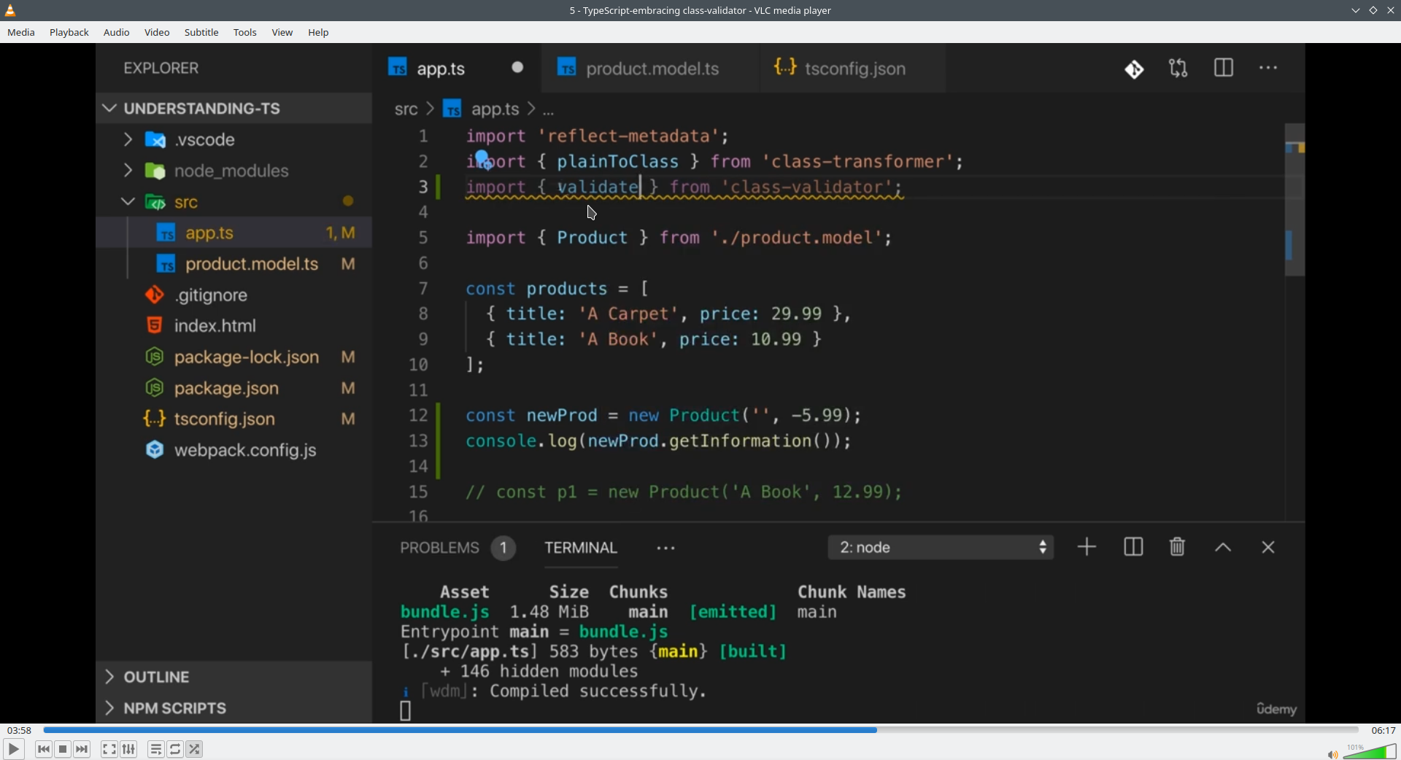Collapse the src folder chevron
The image size is (1401, 760).
point(128,202)
